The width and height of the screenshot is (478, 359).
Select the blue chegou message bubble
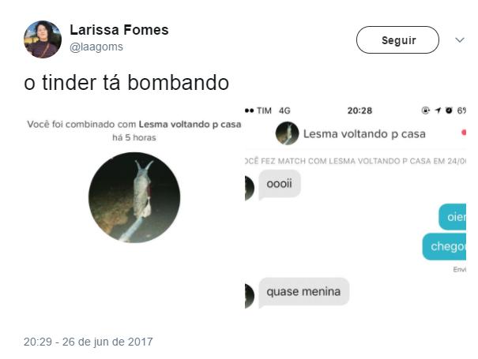445,246
